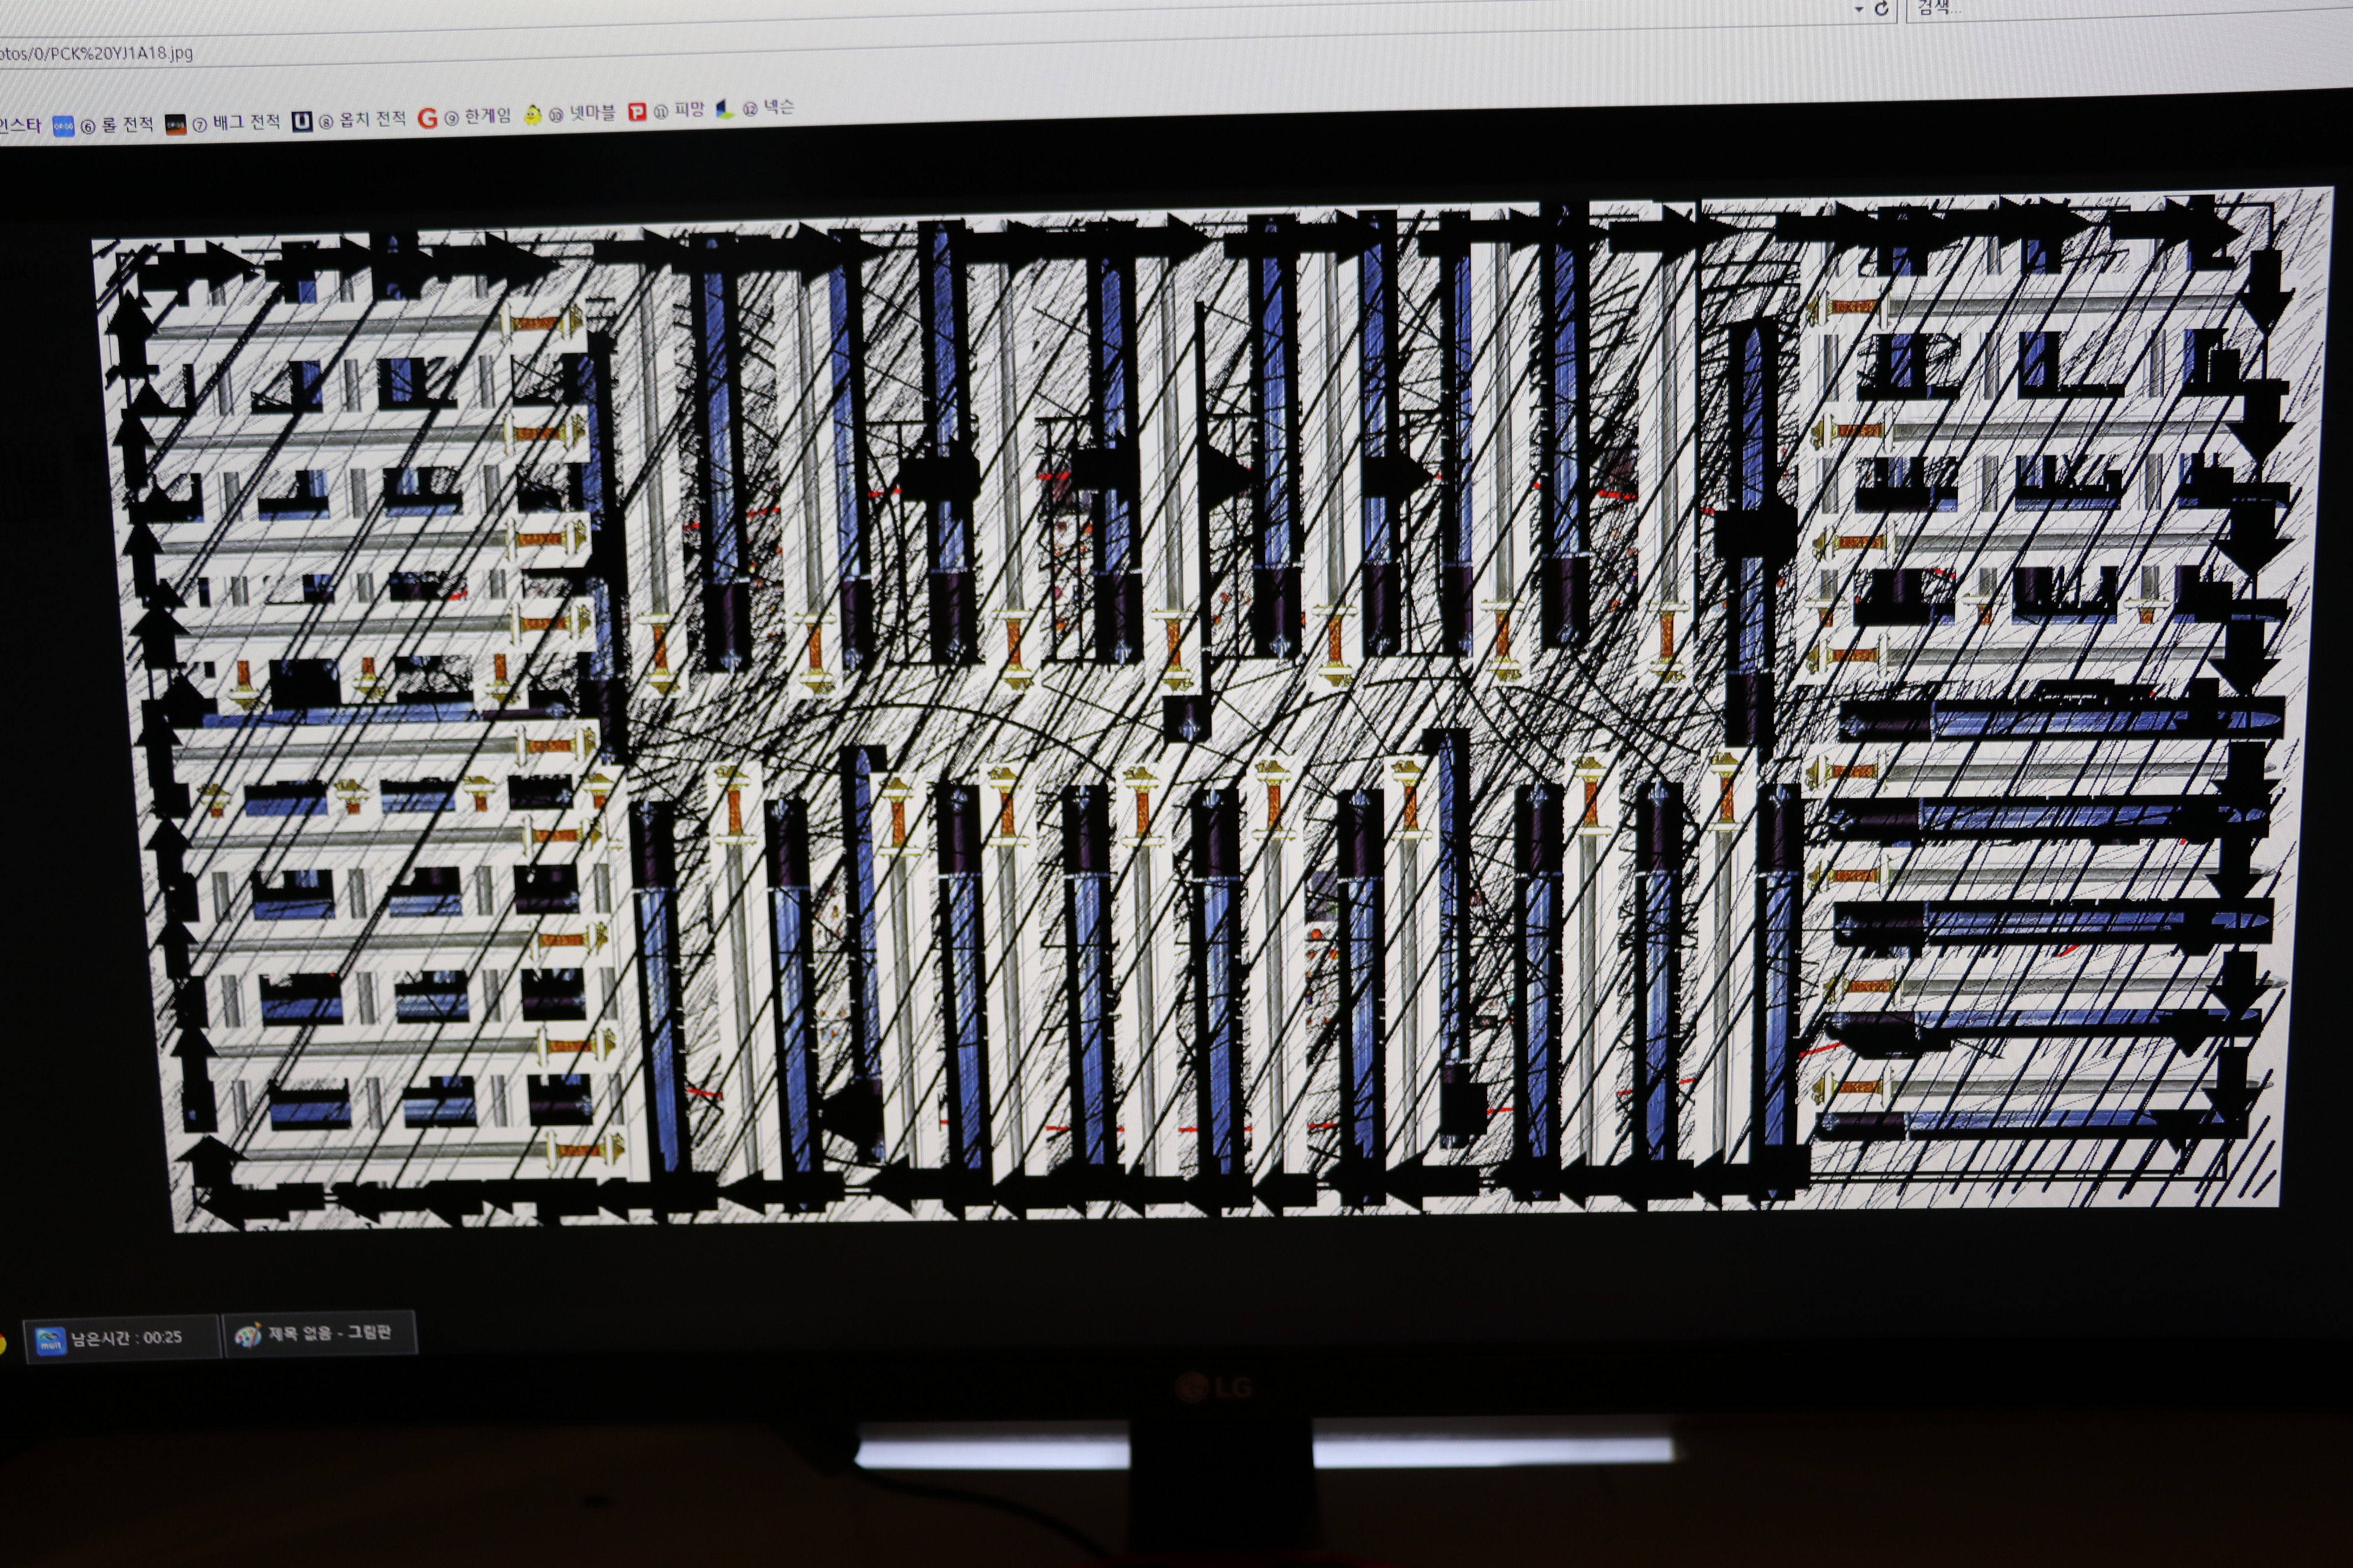
Task: Open the 인스타 bookmark link
Action: 20,126
